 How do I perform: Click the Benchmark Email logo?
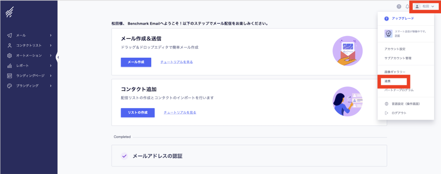pos(9,13)
